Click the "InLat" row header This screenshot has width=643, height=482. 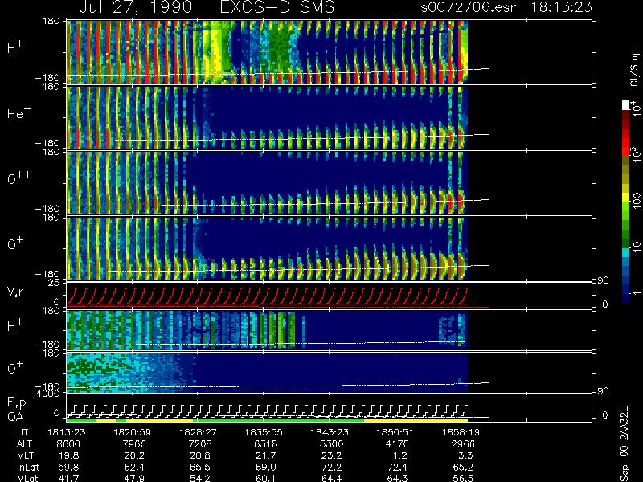point(27,467)
